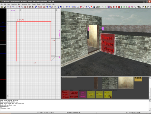Image resolution: width=151 pixels, height=114 pixels.
Task: Click the red D toolbar icon
Action: 116,7
